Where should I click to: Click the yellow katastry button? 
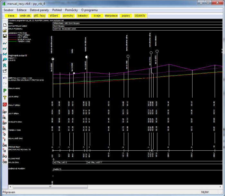pyautogui.click(x=83, y=16)
